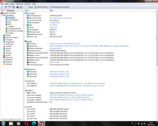Viewport: 158px width, 126px height.
Task: Open Microsoft Edge from the taskbar
Action: point(34,124)
